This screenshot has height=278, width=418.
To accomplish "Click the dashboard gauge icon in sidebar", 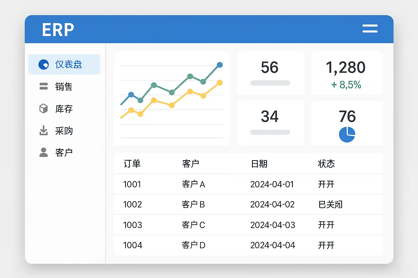I will (x=44, y=65).
